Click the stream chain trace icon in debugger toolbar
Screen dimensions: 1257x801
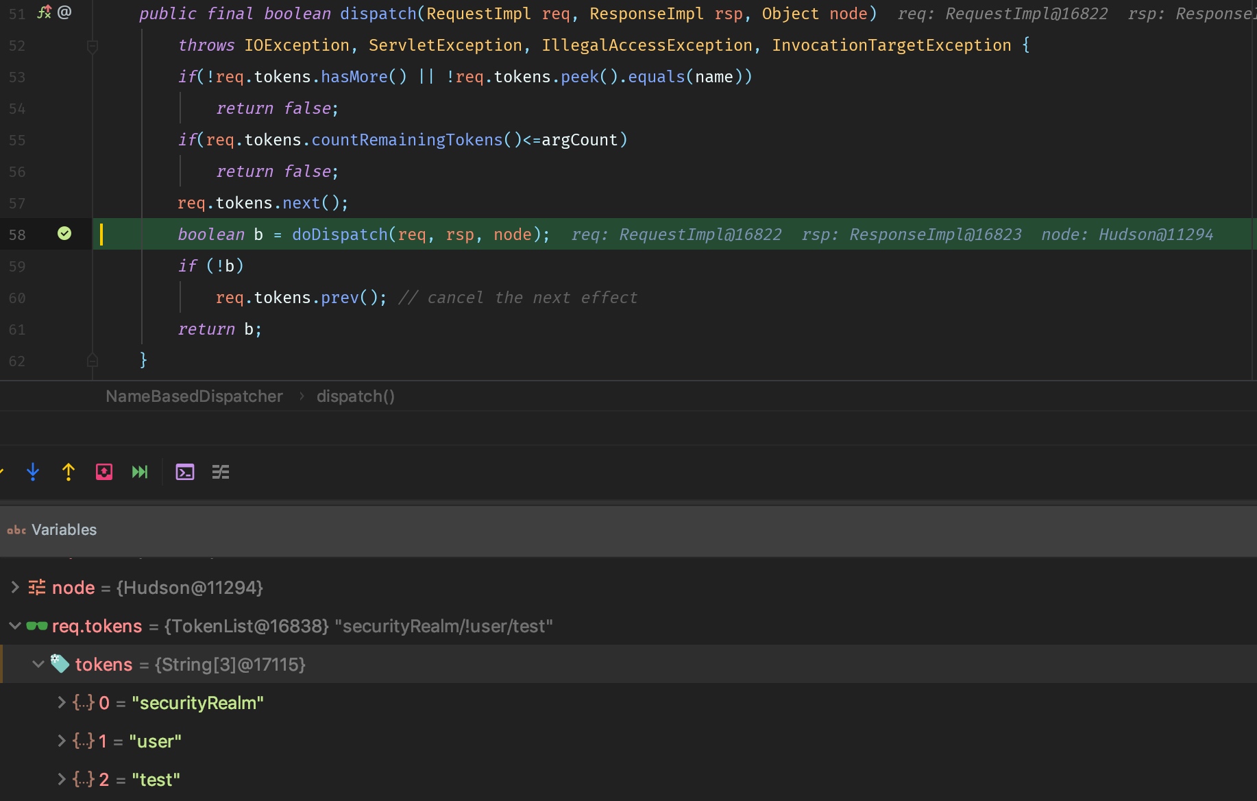coord(221,472)
